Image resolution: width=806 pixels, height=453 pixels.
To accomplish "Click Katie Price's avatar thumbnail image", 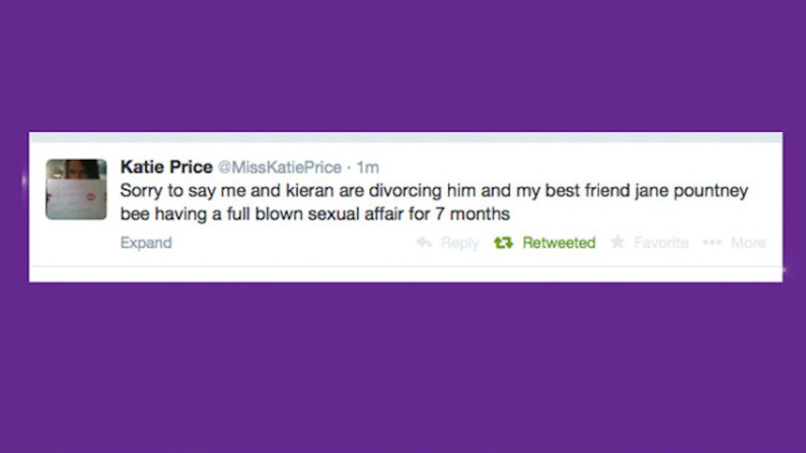I will [x=75, y=189].
